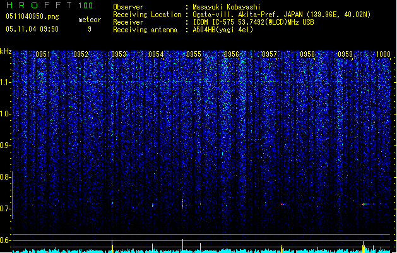
Task: Click the observer name Masayuki Kobayashi
Action: click(227, 7)
